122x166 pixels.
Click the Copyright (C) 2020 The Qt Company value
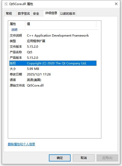coord(57,63)
